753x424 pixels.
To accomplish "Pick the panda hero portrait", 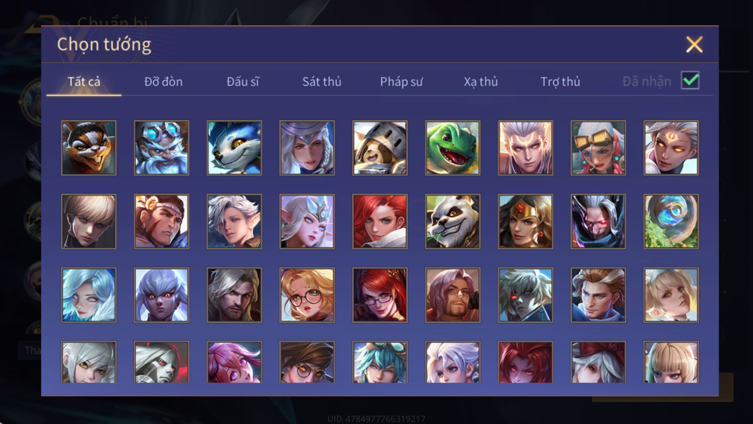I will click(453, 221).
